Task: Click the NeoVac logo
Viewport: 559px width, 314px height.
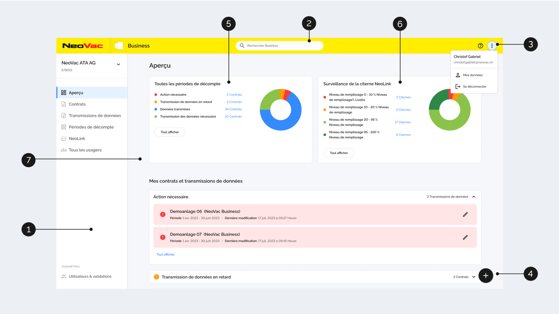Action: pos(83,46)
